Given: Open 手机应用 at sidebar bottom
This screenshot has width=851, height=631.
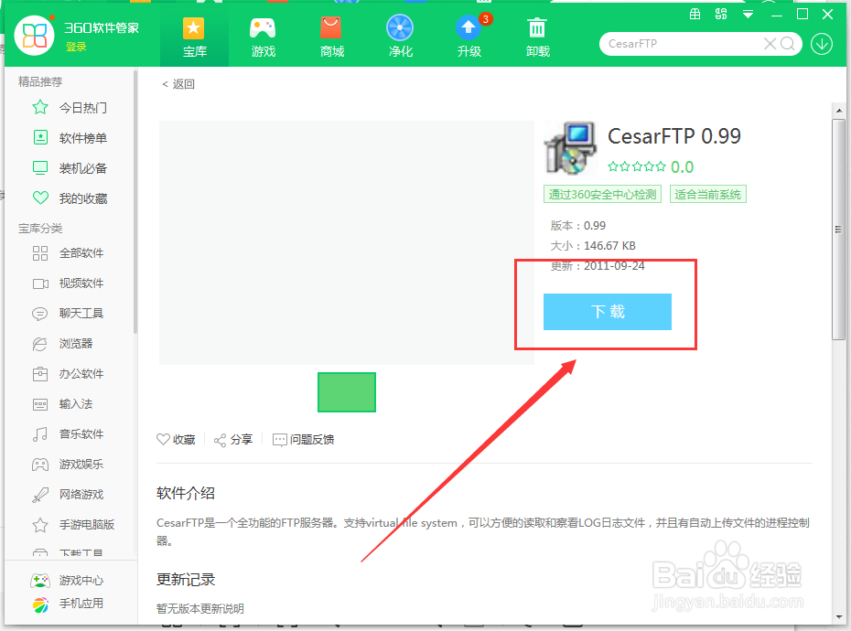Looking at the screenshot, I should pos(81,604).
